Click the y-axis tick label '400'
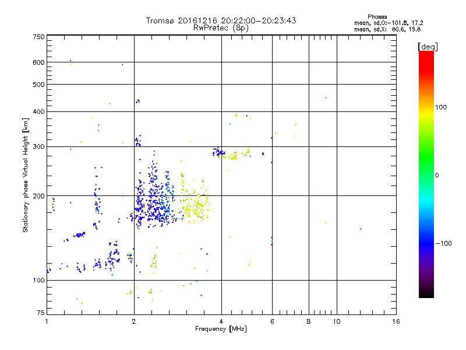The image size is (466, 350). pos(38,111)
